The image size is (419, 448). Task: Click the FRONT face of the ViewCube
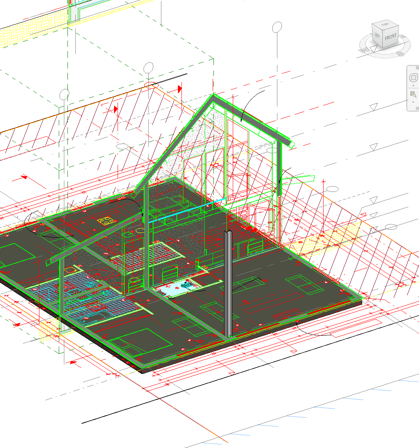(x=390, y=37)
